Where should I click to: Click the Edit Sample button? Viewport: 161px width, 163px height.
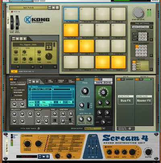click(66, 81)
